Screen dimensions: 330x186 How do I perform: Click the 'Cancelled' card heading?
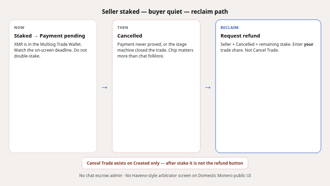[130, 36]
